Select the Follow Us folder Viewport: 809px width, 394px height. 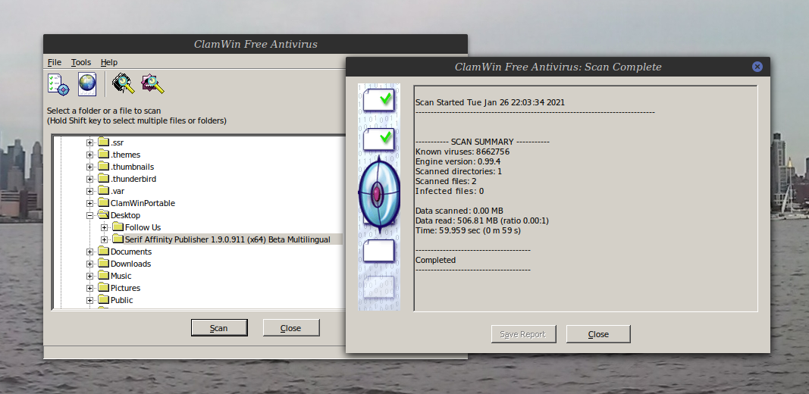[143, 227]
